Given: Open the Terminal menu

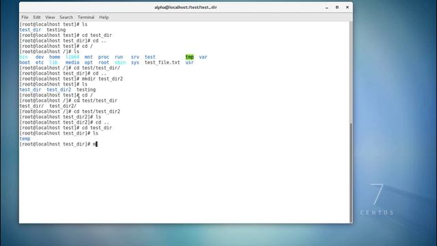Looking at the screenshot, I should (86, 17).
